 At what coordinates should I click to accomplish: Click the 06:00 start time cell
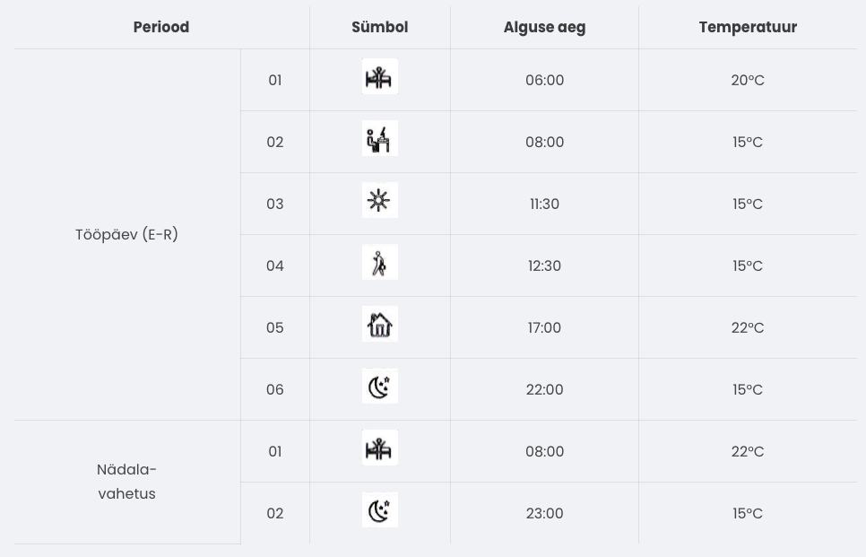[544, 81]
